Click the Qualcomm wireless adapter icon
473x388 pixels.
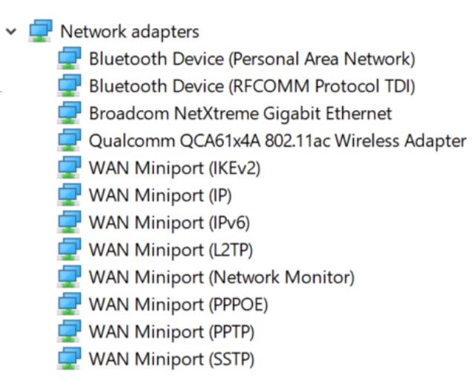pos(69,140)
